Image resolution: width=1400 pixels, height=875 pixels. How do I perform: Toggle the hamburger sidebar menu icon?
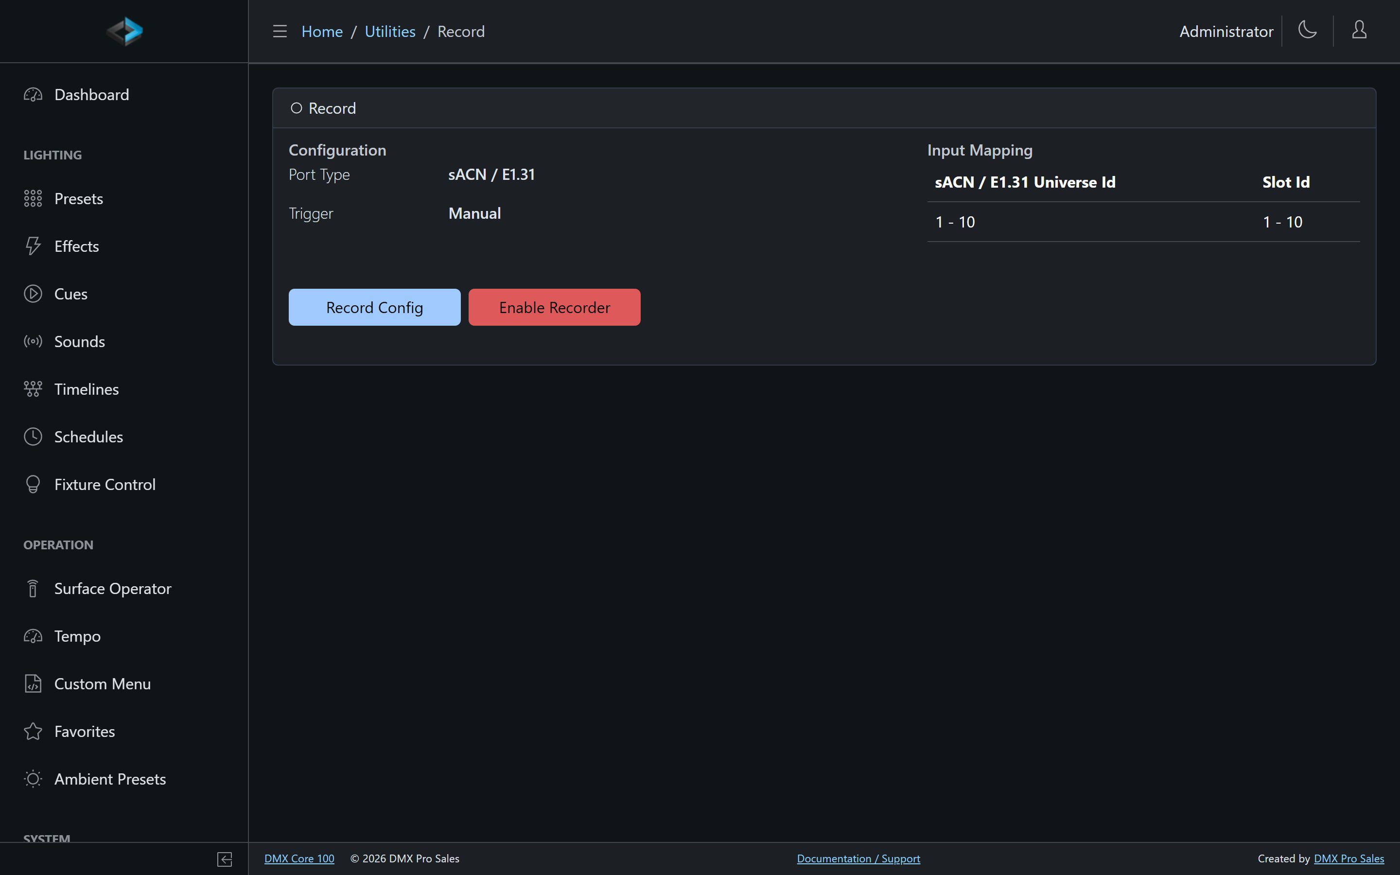coord(280,31)
